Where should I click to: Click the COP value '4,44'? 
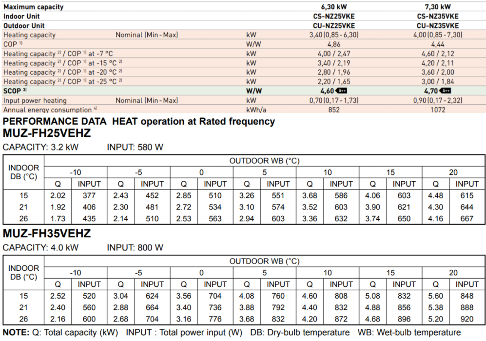point(438,44)
